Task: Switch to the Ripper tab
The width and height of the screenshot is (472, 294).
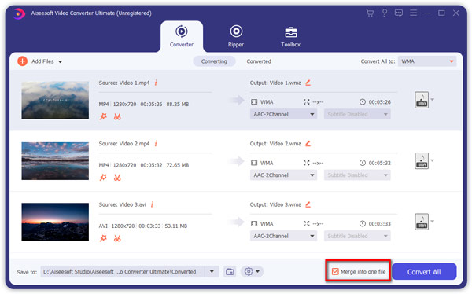Action: click(236, 36)
